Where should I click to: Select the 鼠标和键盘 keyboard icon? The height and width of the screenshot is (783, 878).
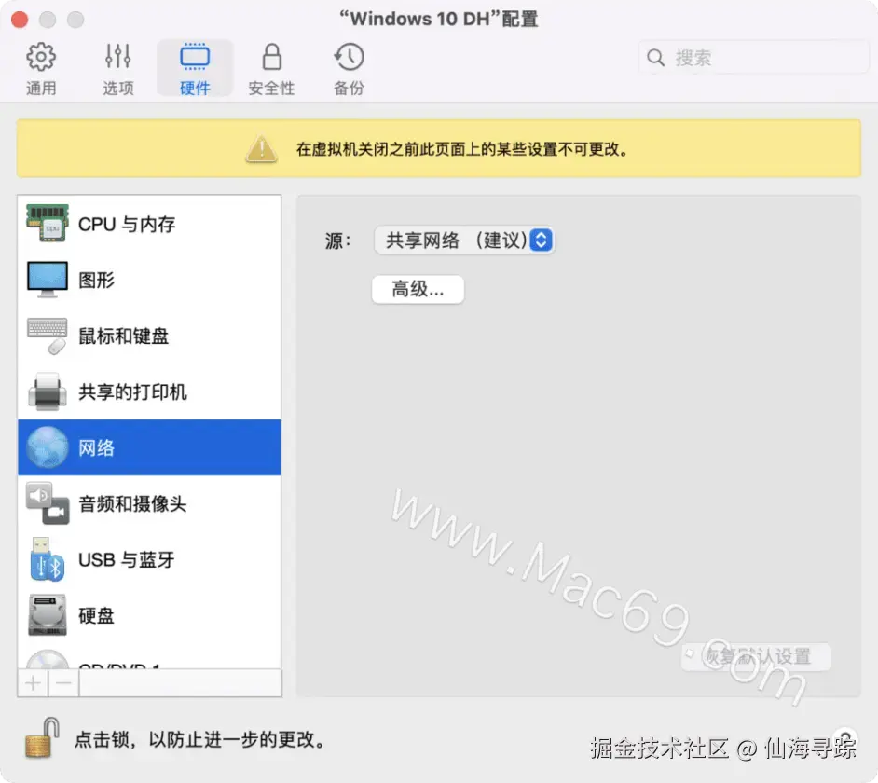(x=48, y=336)
